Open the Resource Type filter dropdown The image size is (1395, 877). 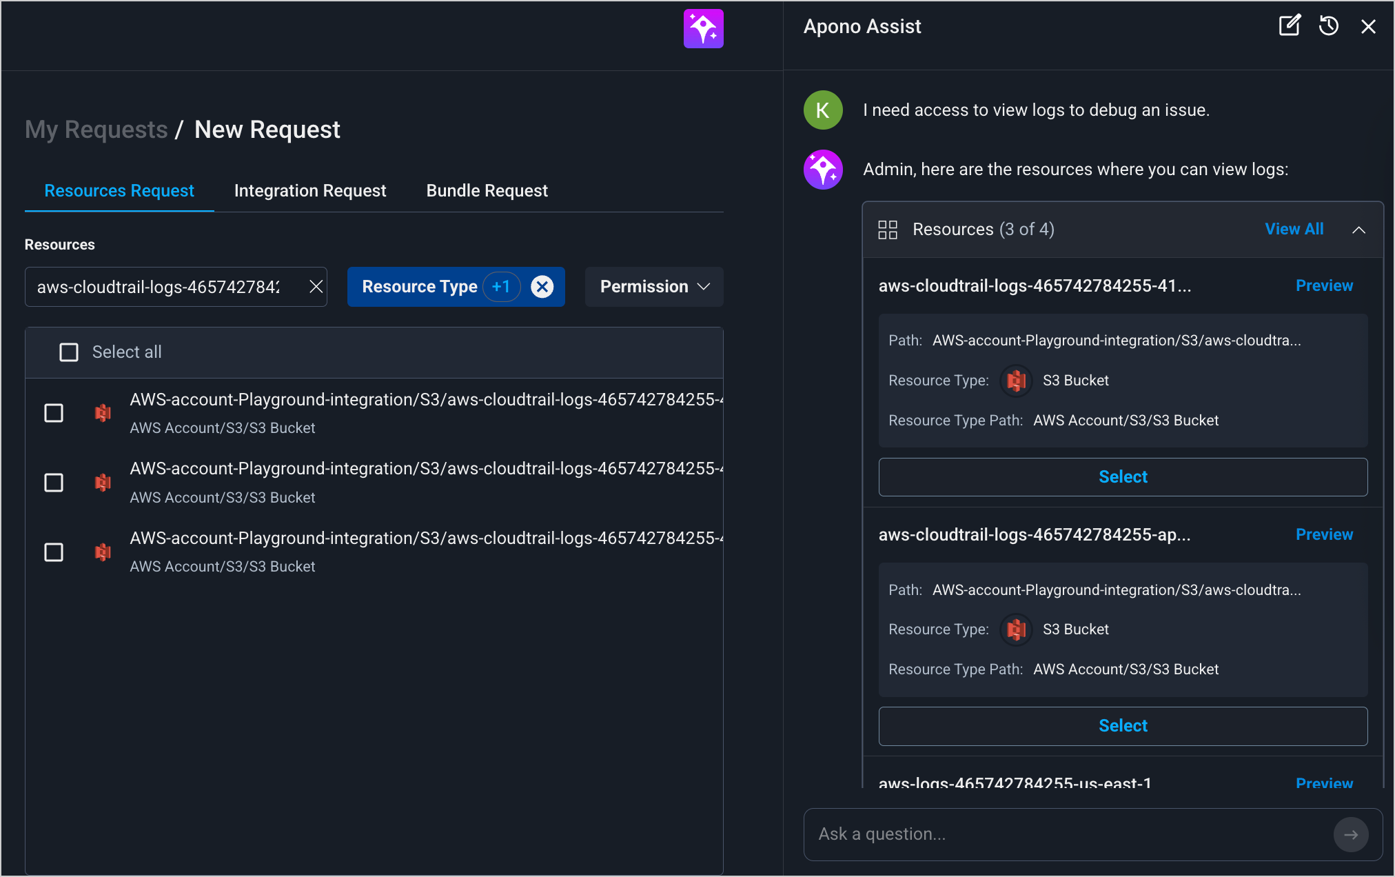(x=419, y=287)
